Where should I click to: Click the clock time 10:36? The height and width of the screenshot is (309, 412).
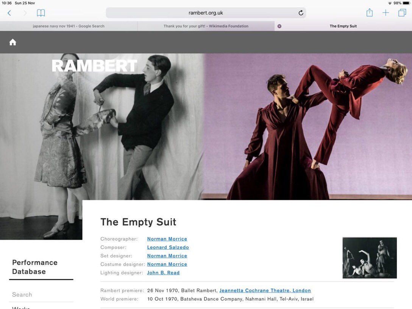(x=6, y=3)
